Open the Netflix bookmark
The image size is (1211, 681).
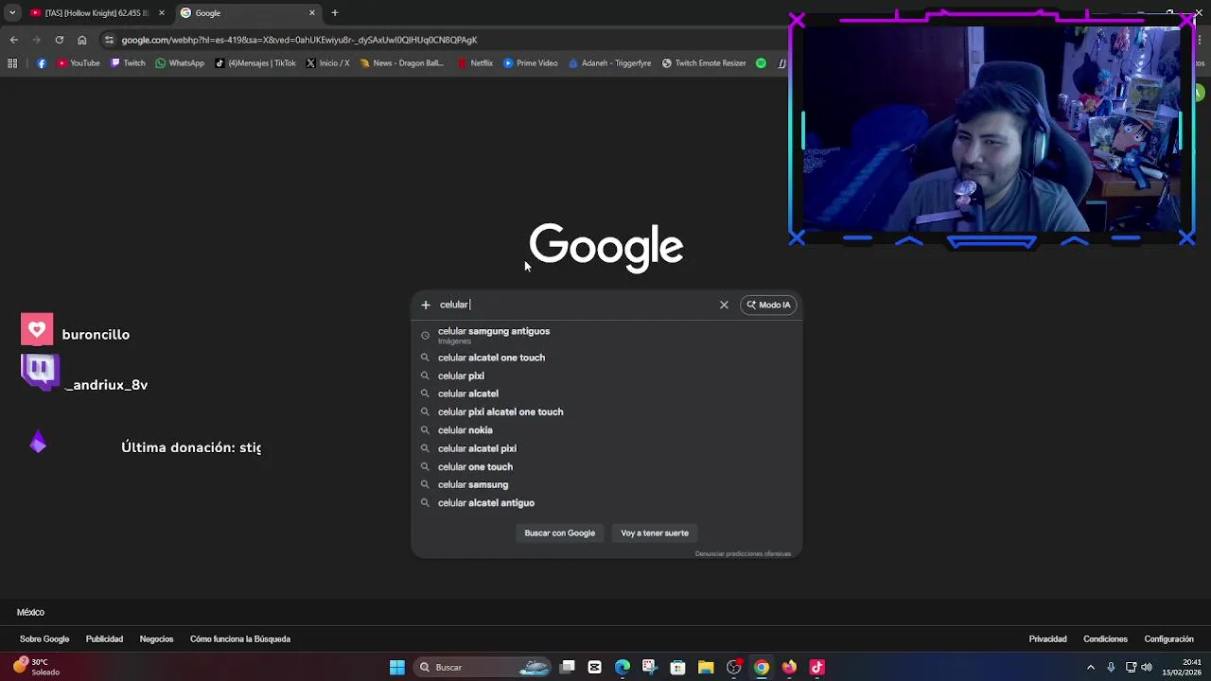[x=475, y=63]
